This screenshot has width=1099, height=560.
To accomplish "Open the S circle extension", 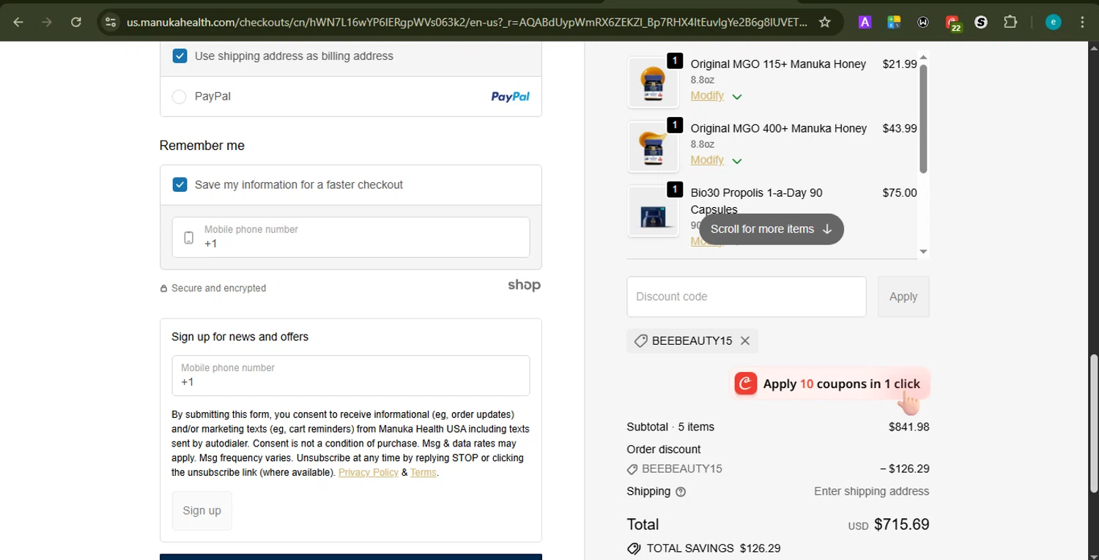I will point(981,22).
